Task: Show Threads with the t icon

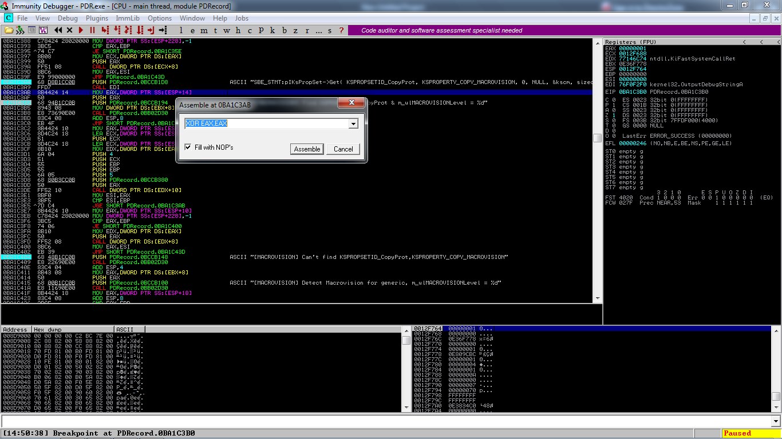Action: [x=216, y=30]
